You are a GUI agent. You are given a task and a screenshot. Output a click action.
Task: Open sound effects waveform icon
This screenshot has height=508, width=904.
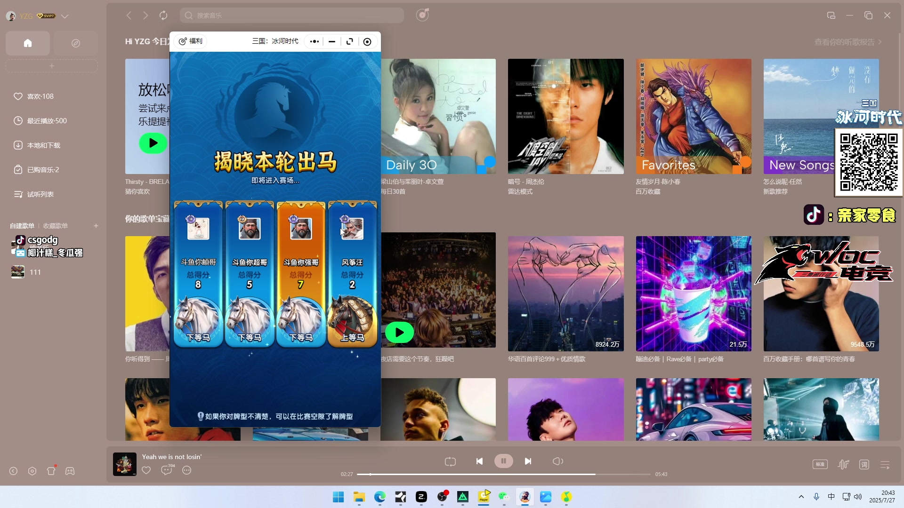[843, 464]
